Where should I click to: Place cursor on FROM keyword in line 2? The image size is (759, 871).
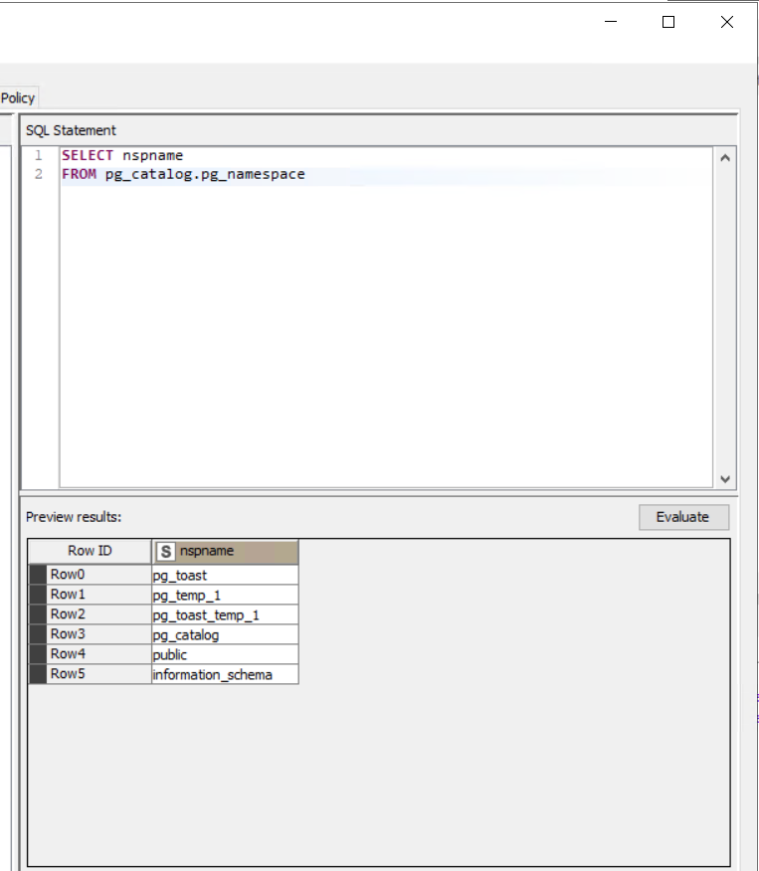(79, 174)
